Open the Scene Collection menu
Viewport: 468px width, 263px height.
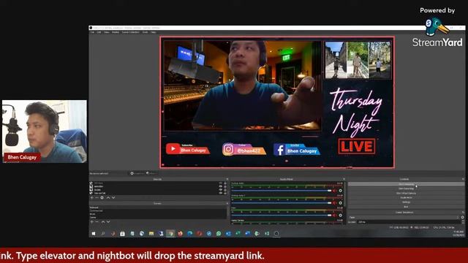(x=130, y=32)
